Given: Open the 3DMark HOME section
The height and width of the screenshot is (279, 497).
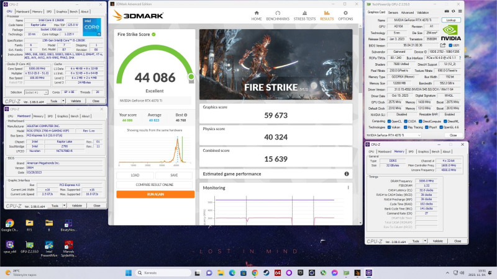Looking at the screenshot, I should (257, 15).
